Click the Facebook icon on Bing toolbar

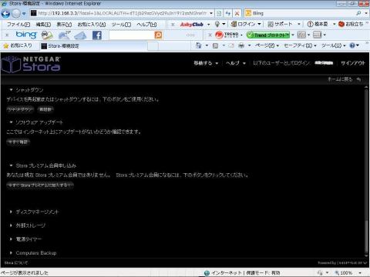[x=97, y=35]
